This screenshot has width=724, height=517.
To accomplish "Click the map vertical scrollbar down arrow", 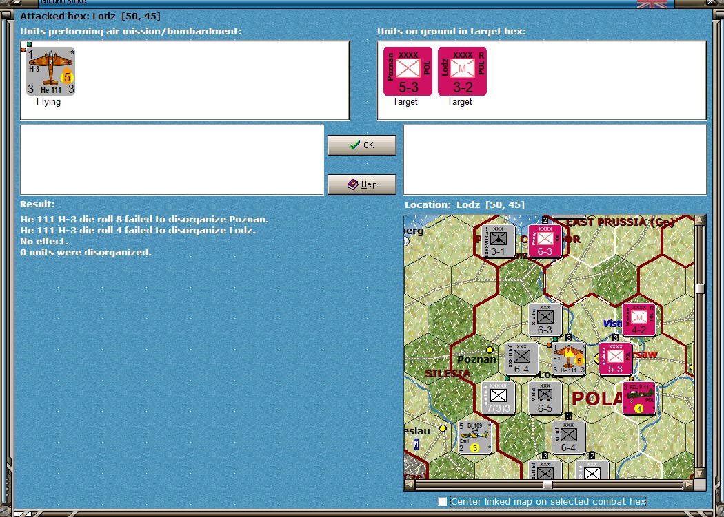I will point(700,474).
